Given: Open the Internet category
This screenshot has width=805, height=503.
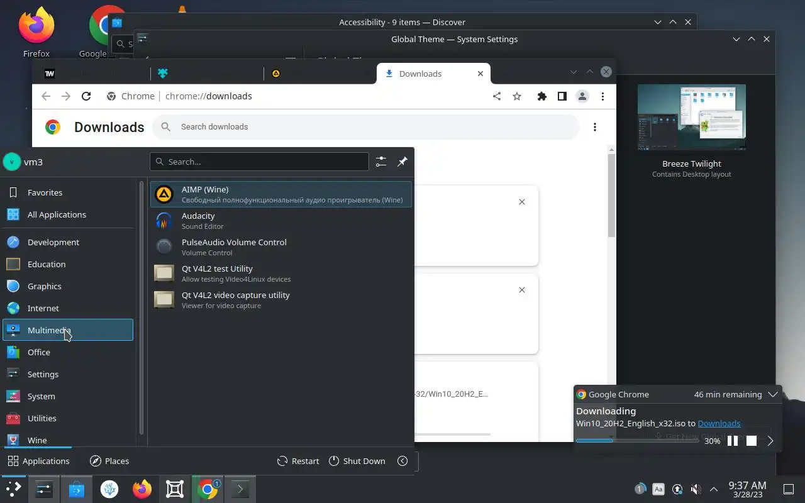Looking at the screenshot, I should pos(68,308).
